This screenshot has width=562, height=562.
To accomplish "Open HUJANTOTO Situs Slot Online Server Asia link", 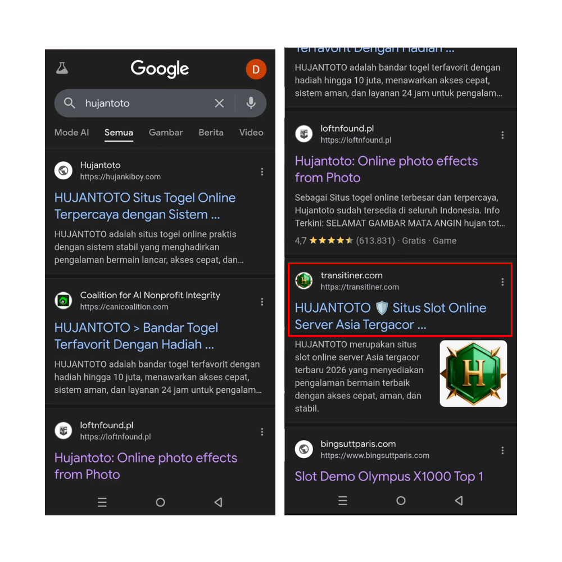I will [x=391, y=316].
